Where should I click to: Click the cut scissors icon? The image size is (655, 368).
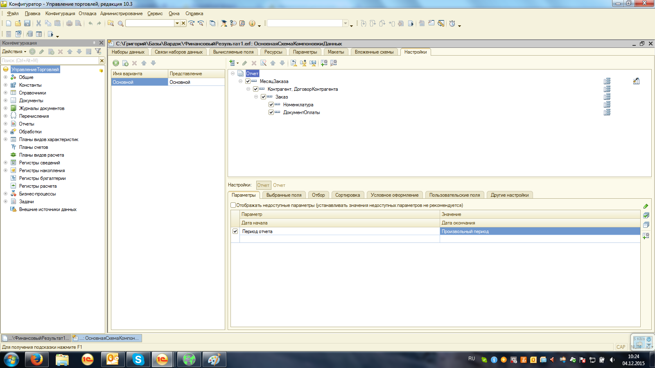[x=38, y=23]
